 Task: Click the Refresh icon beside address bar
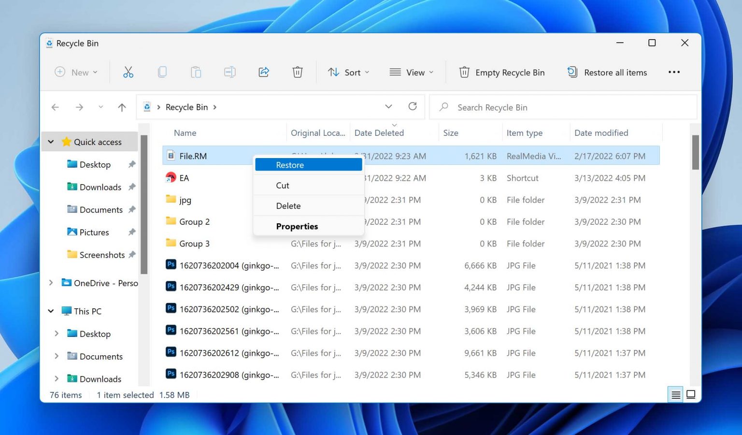[413, 107]
